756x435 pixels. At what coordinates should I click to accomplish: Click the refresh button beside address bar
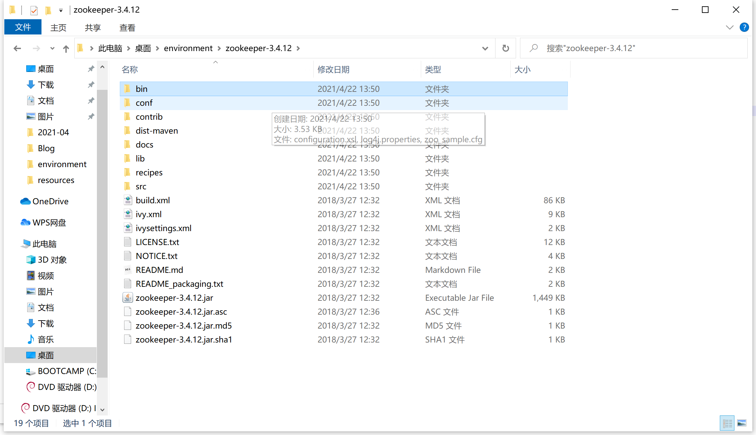(505, 48)
